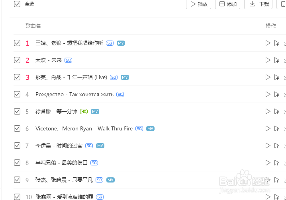
Task: Click SQ badge on 最美的伤口
Action: (x=94, y=163)
